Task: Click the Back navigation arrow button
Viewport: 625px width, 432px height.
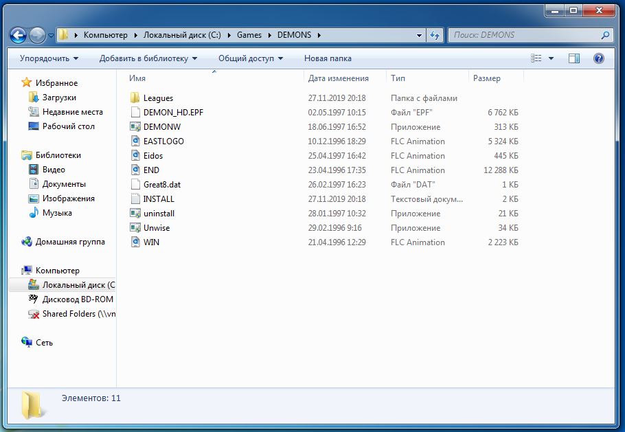Action: pyautogui.click(x=19, y=36)
